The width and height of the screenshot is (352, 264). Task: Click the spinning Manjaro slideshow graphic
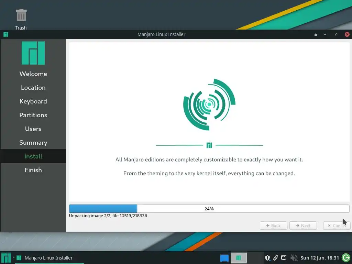[209, 104]
